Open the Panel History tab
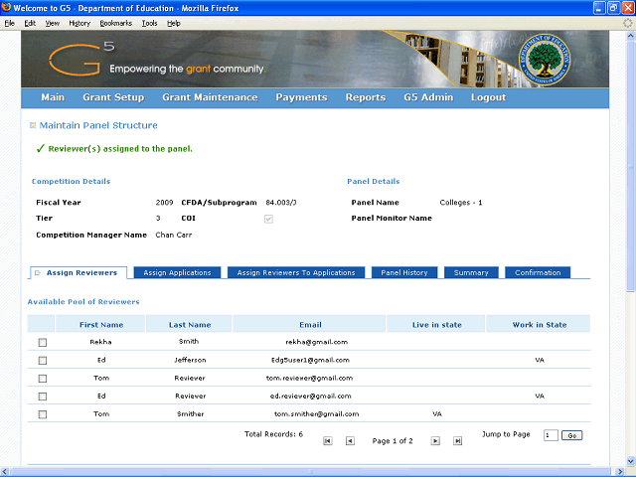The height and width of the screenshot is (477, 636). click(404, 272)
